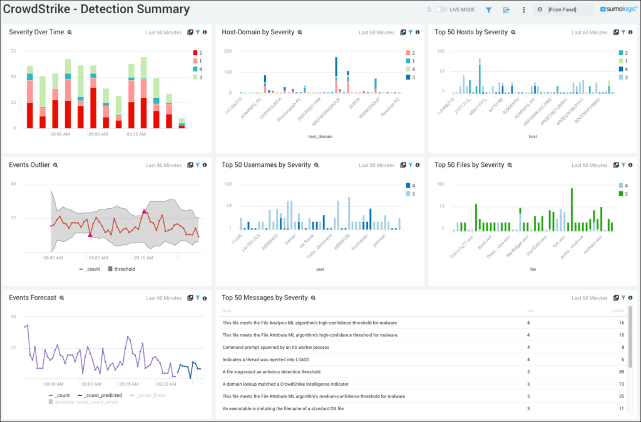641x422 pixels.
Task: Click the lower pink outlier marker near 09:00 AM
Action: (90, 235)
